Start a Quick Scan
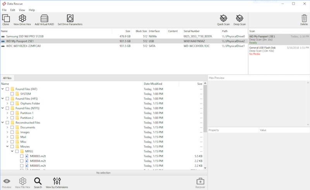This screenshot has width=310, height=190. pyautogui.click(x=223, y=19)
